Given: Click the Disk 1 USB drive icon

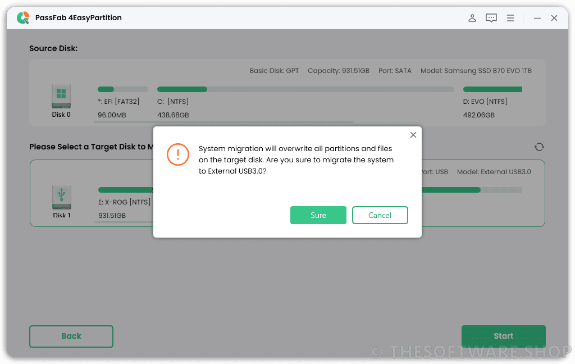Looking at the screenshot, I should pyautogui.click(x=62, y=197).
